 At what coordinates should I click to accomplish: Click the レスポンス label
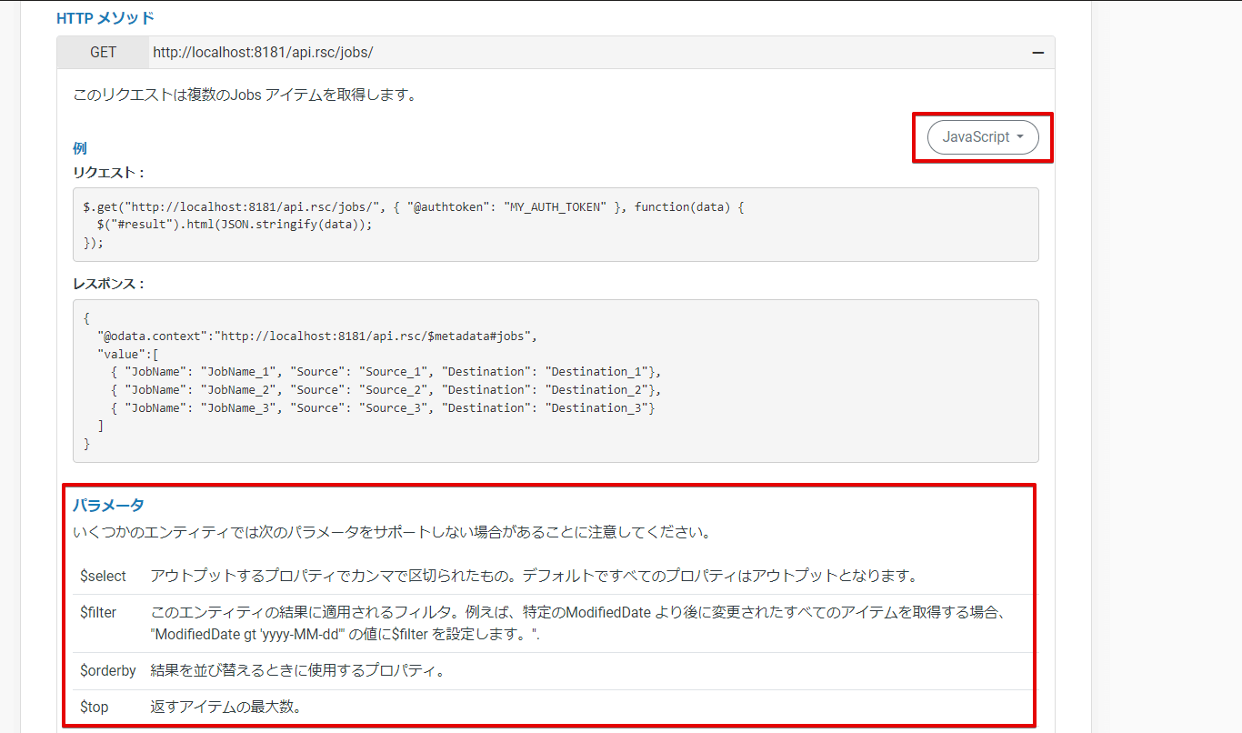click(109, 284)
